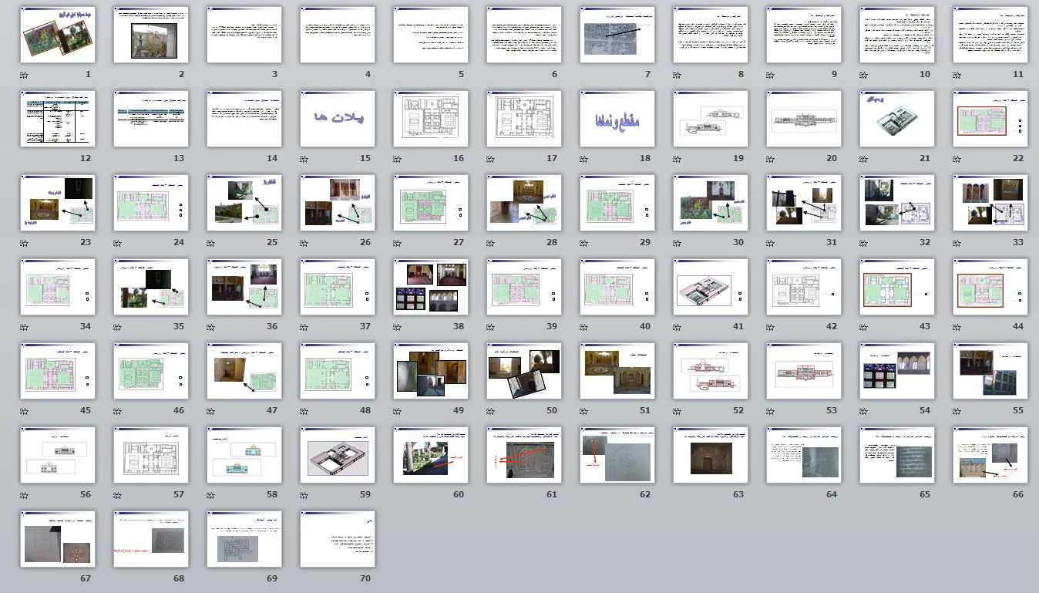
Task: Play transition preview star under slide 23
Action: pyautogui.click(x=25, y=244)
